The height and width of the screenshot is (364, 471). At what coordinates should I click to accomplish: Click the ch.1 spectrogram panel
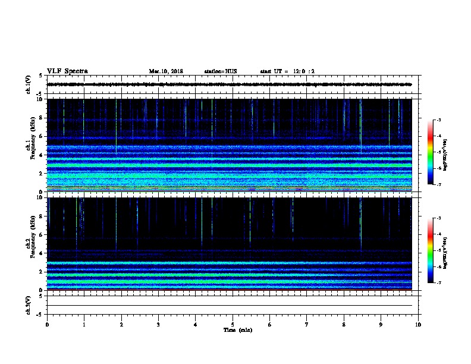pyautogui.click(x=230, y=145)
